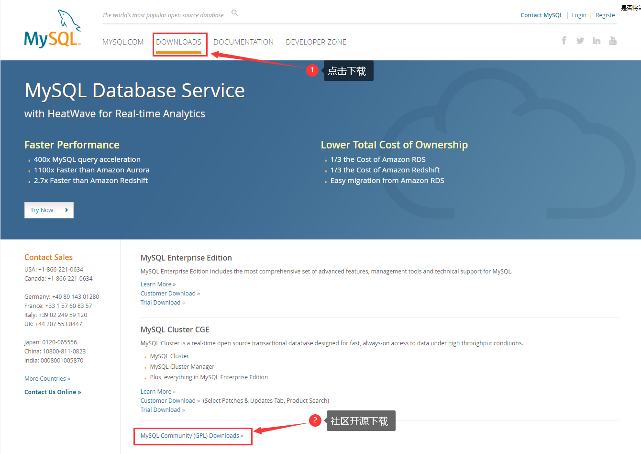The height and width of the screenshot is (454, 641).
Task: Click the Login link
Action: [x=579, y=15]
